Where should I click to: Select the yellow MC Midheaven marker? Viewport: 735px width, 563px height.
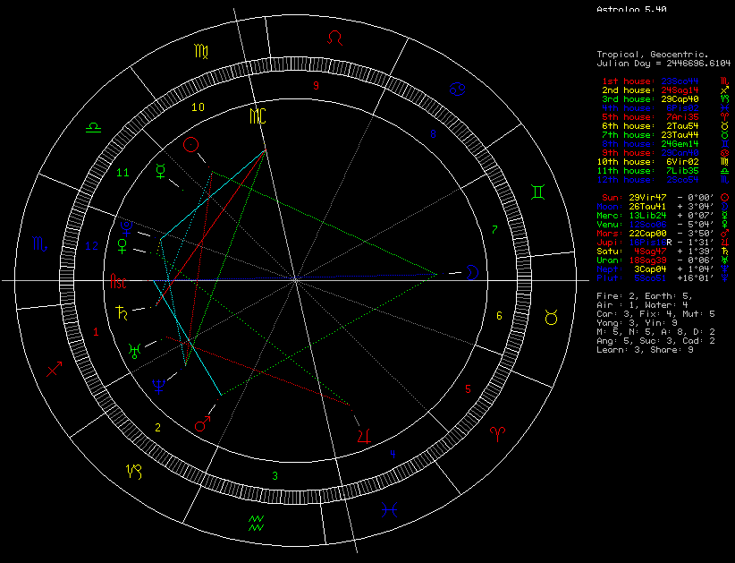pyautogui.click(x=258, y=116)
